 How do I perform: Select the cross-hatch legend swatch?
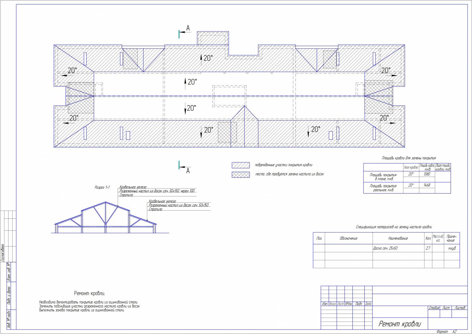point(241,175)
